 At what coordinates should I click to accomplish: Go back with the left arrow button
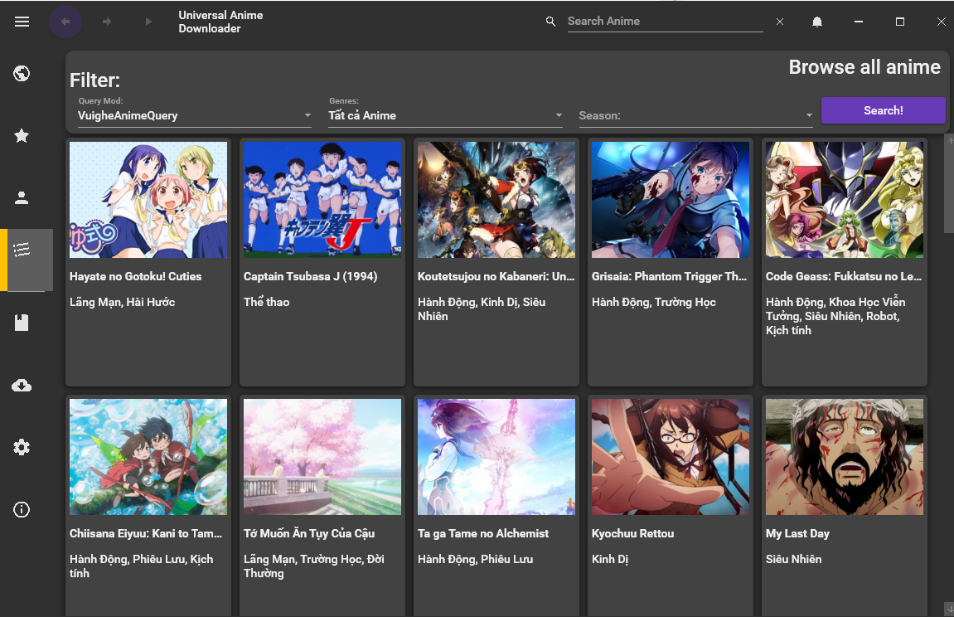click(x=65, y=22)
